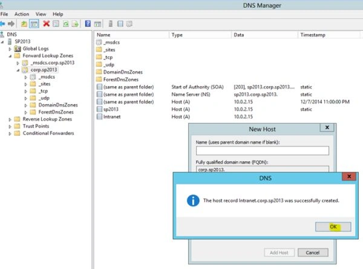Expand the Global Logs node
The image size is (363, 269).
coord(10,49)
